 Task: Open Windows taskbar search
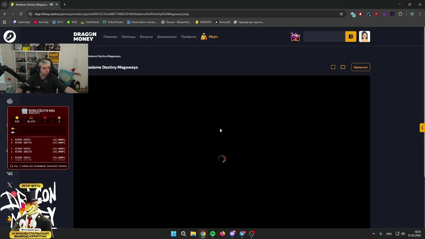click(183, 234)
